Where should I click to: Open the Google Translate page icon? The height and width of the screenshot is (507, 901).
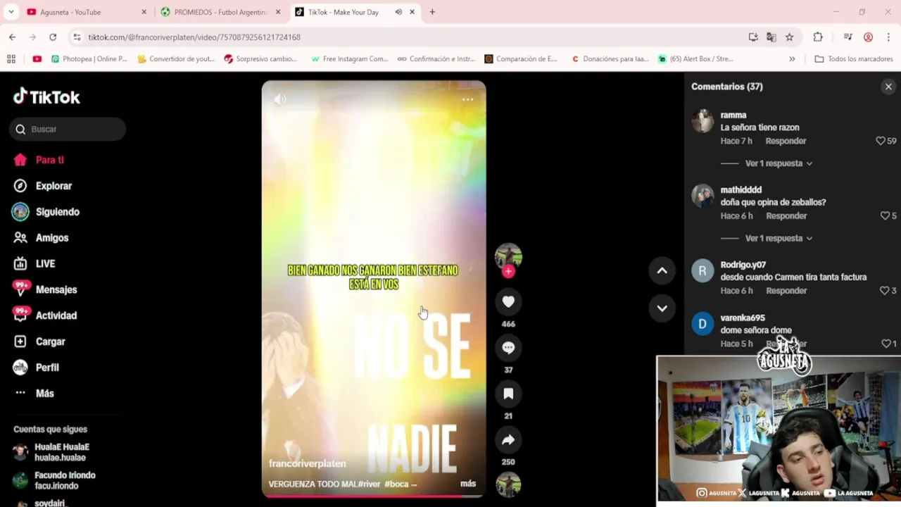point(771,37)
